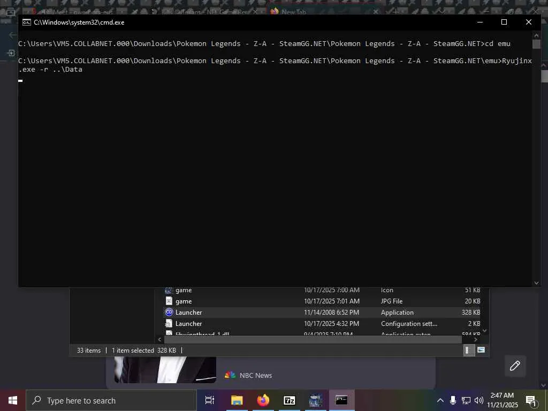Click the cmd.exe title bar icon
Screen dimensions: 548x411
point(26,22)
